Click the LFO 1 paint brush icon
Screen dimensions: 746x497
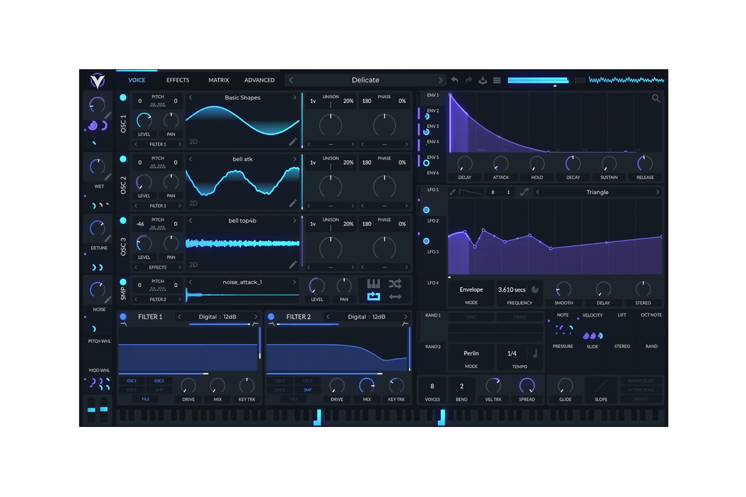(453, 192)
